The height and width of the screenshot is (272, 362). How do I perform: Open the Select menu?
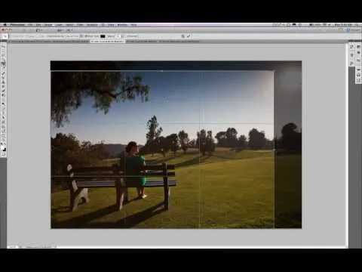click(x=69, y=25)
